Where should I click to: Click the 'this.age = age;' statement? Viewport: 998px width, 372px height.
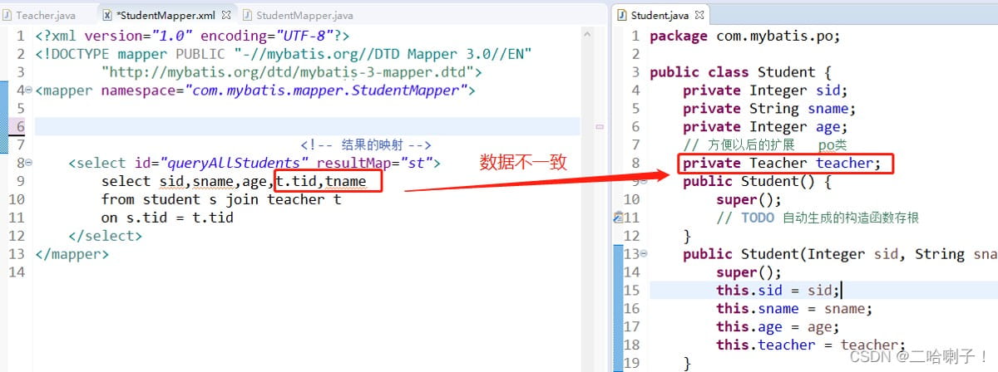[x=778, y=327]
